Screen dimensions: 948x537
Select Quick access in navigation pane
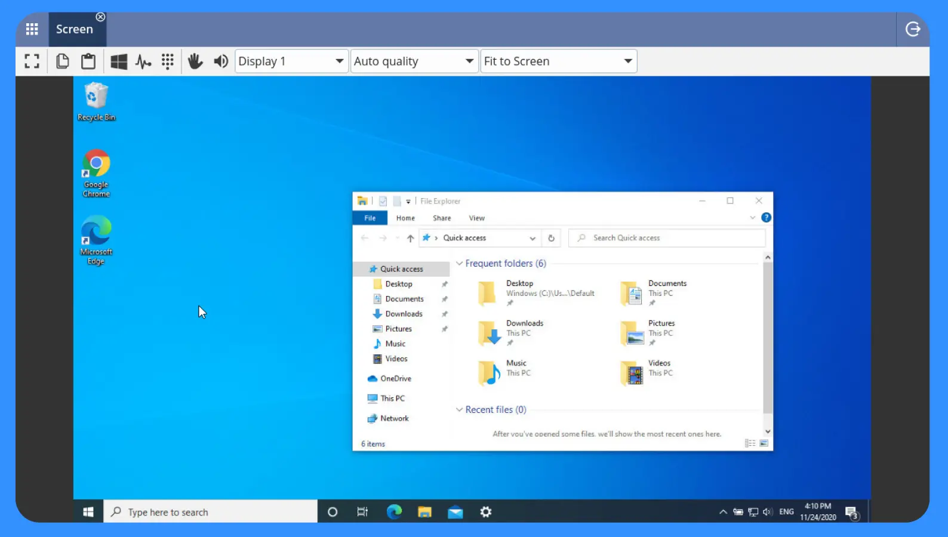pyautogui.click(x=401, y=269)
